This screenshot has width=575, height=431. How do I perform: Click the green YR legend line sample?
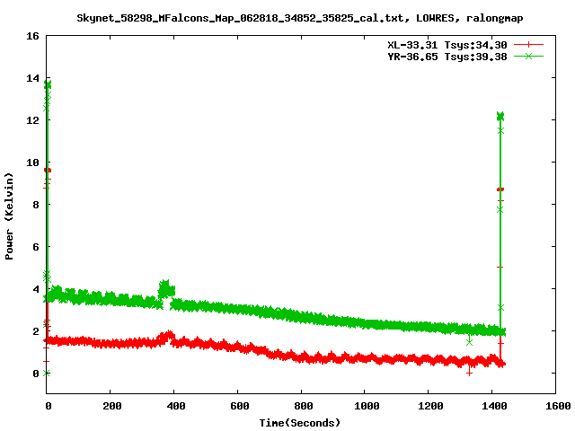(528, 56)
